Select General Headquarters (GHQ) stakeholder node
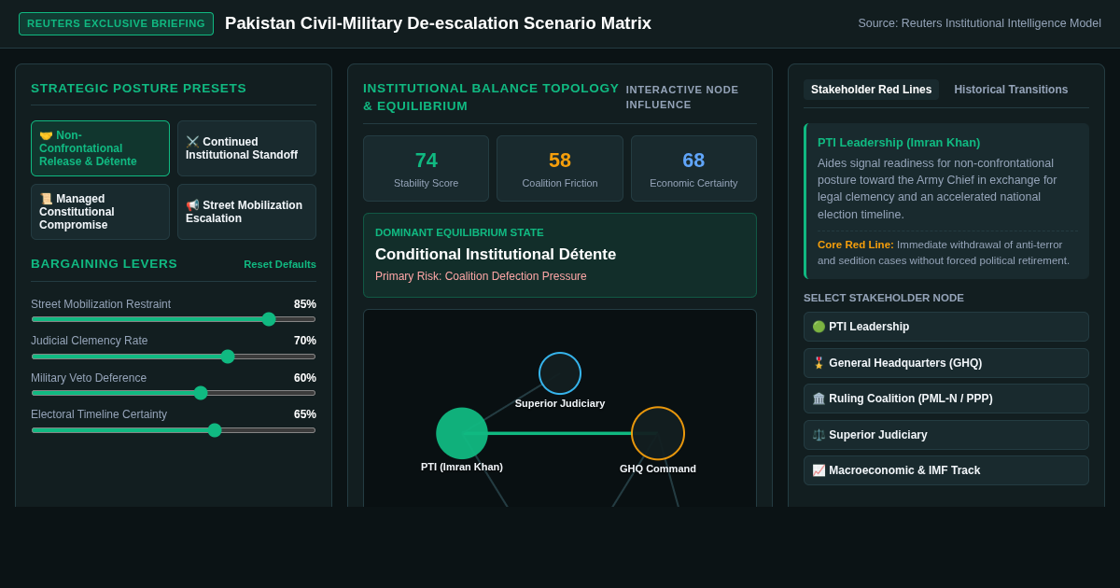 (946, 363)
